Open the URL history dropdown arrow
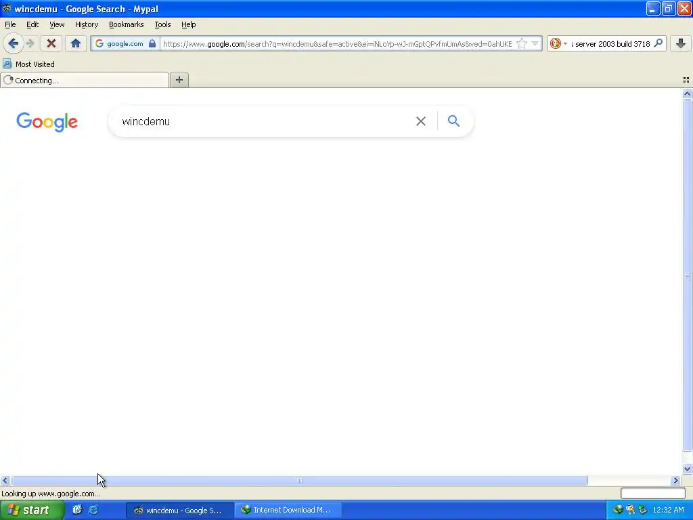This screenshot has height=520, width=693. coord(535,43)
